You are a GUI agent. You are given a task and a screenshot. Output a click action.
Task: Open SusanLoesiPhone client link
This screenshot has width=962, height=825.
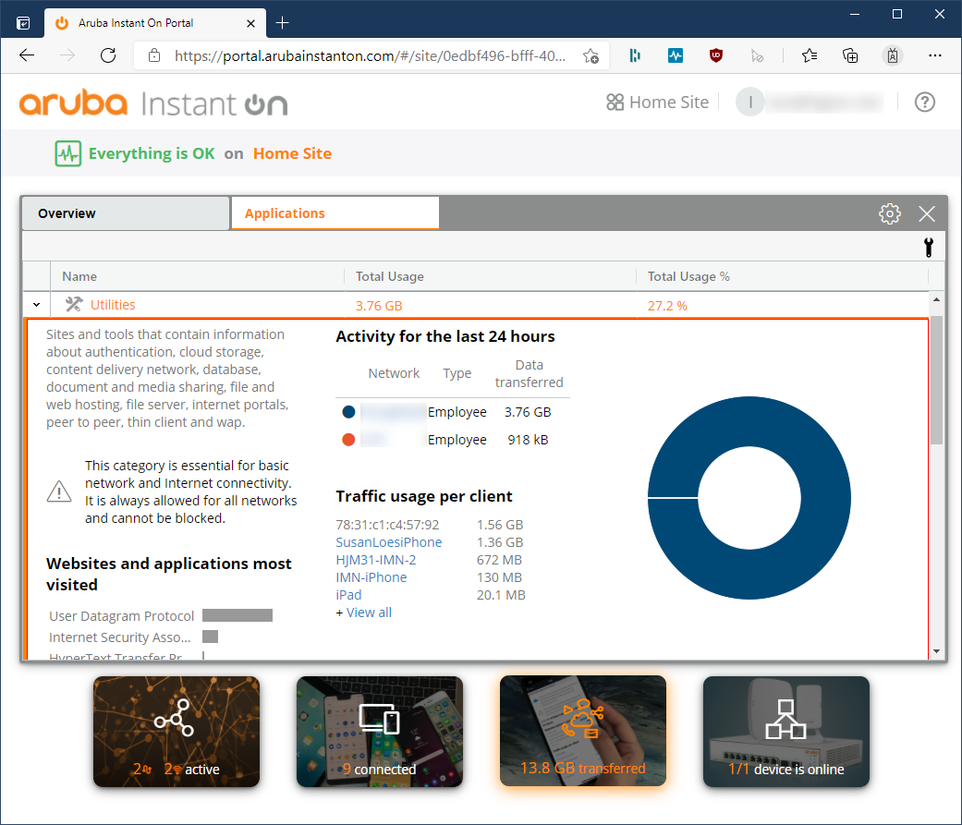pos(388,542)
